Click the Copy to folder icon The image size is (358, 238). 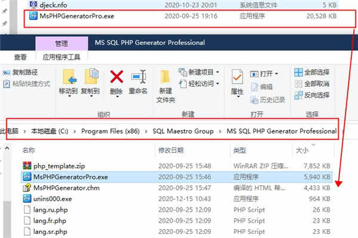91,76
